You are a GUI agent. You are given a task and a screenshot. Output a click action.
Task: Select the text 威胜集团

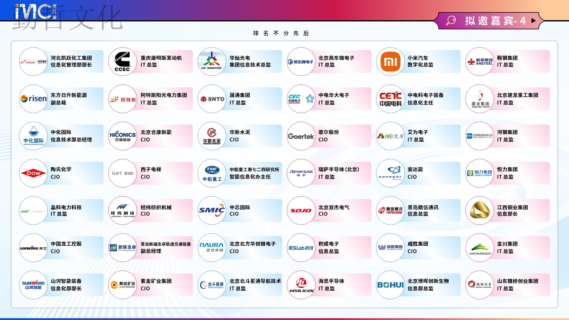click(x=418, y=244)
